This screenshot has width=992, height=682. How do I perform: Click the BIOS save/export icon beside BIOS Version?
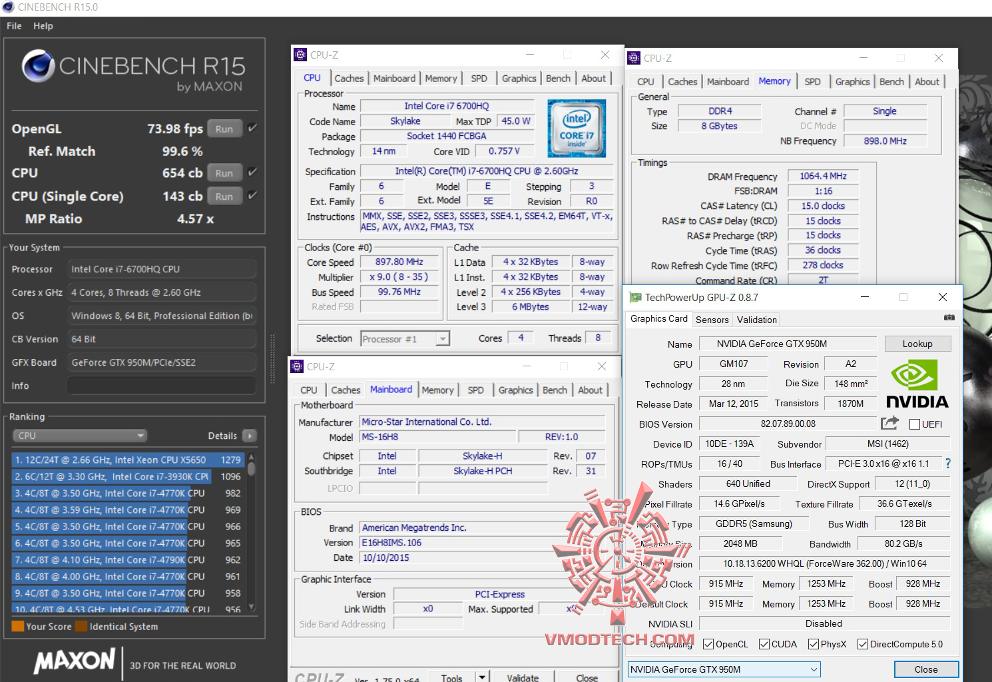coord(889,423)
